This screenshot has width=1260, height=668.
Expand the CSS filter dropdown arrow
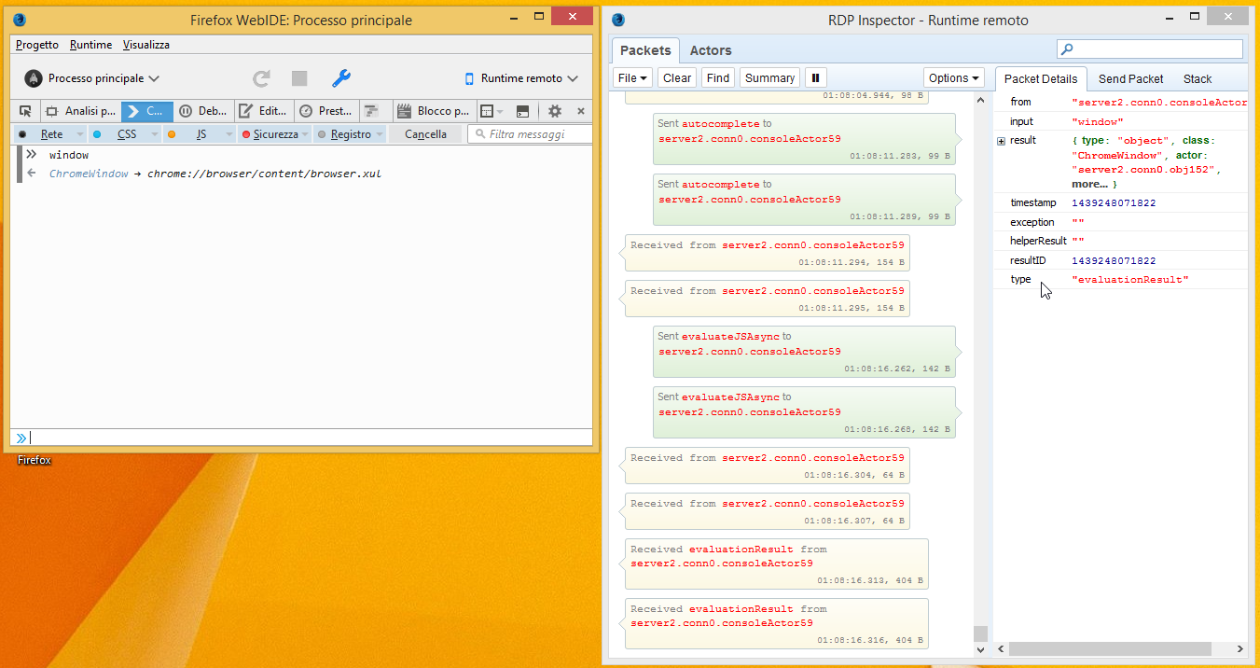[x=155, y=134]
